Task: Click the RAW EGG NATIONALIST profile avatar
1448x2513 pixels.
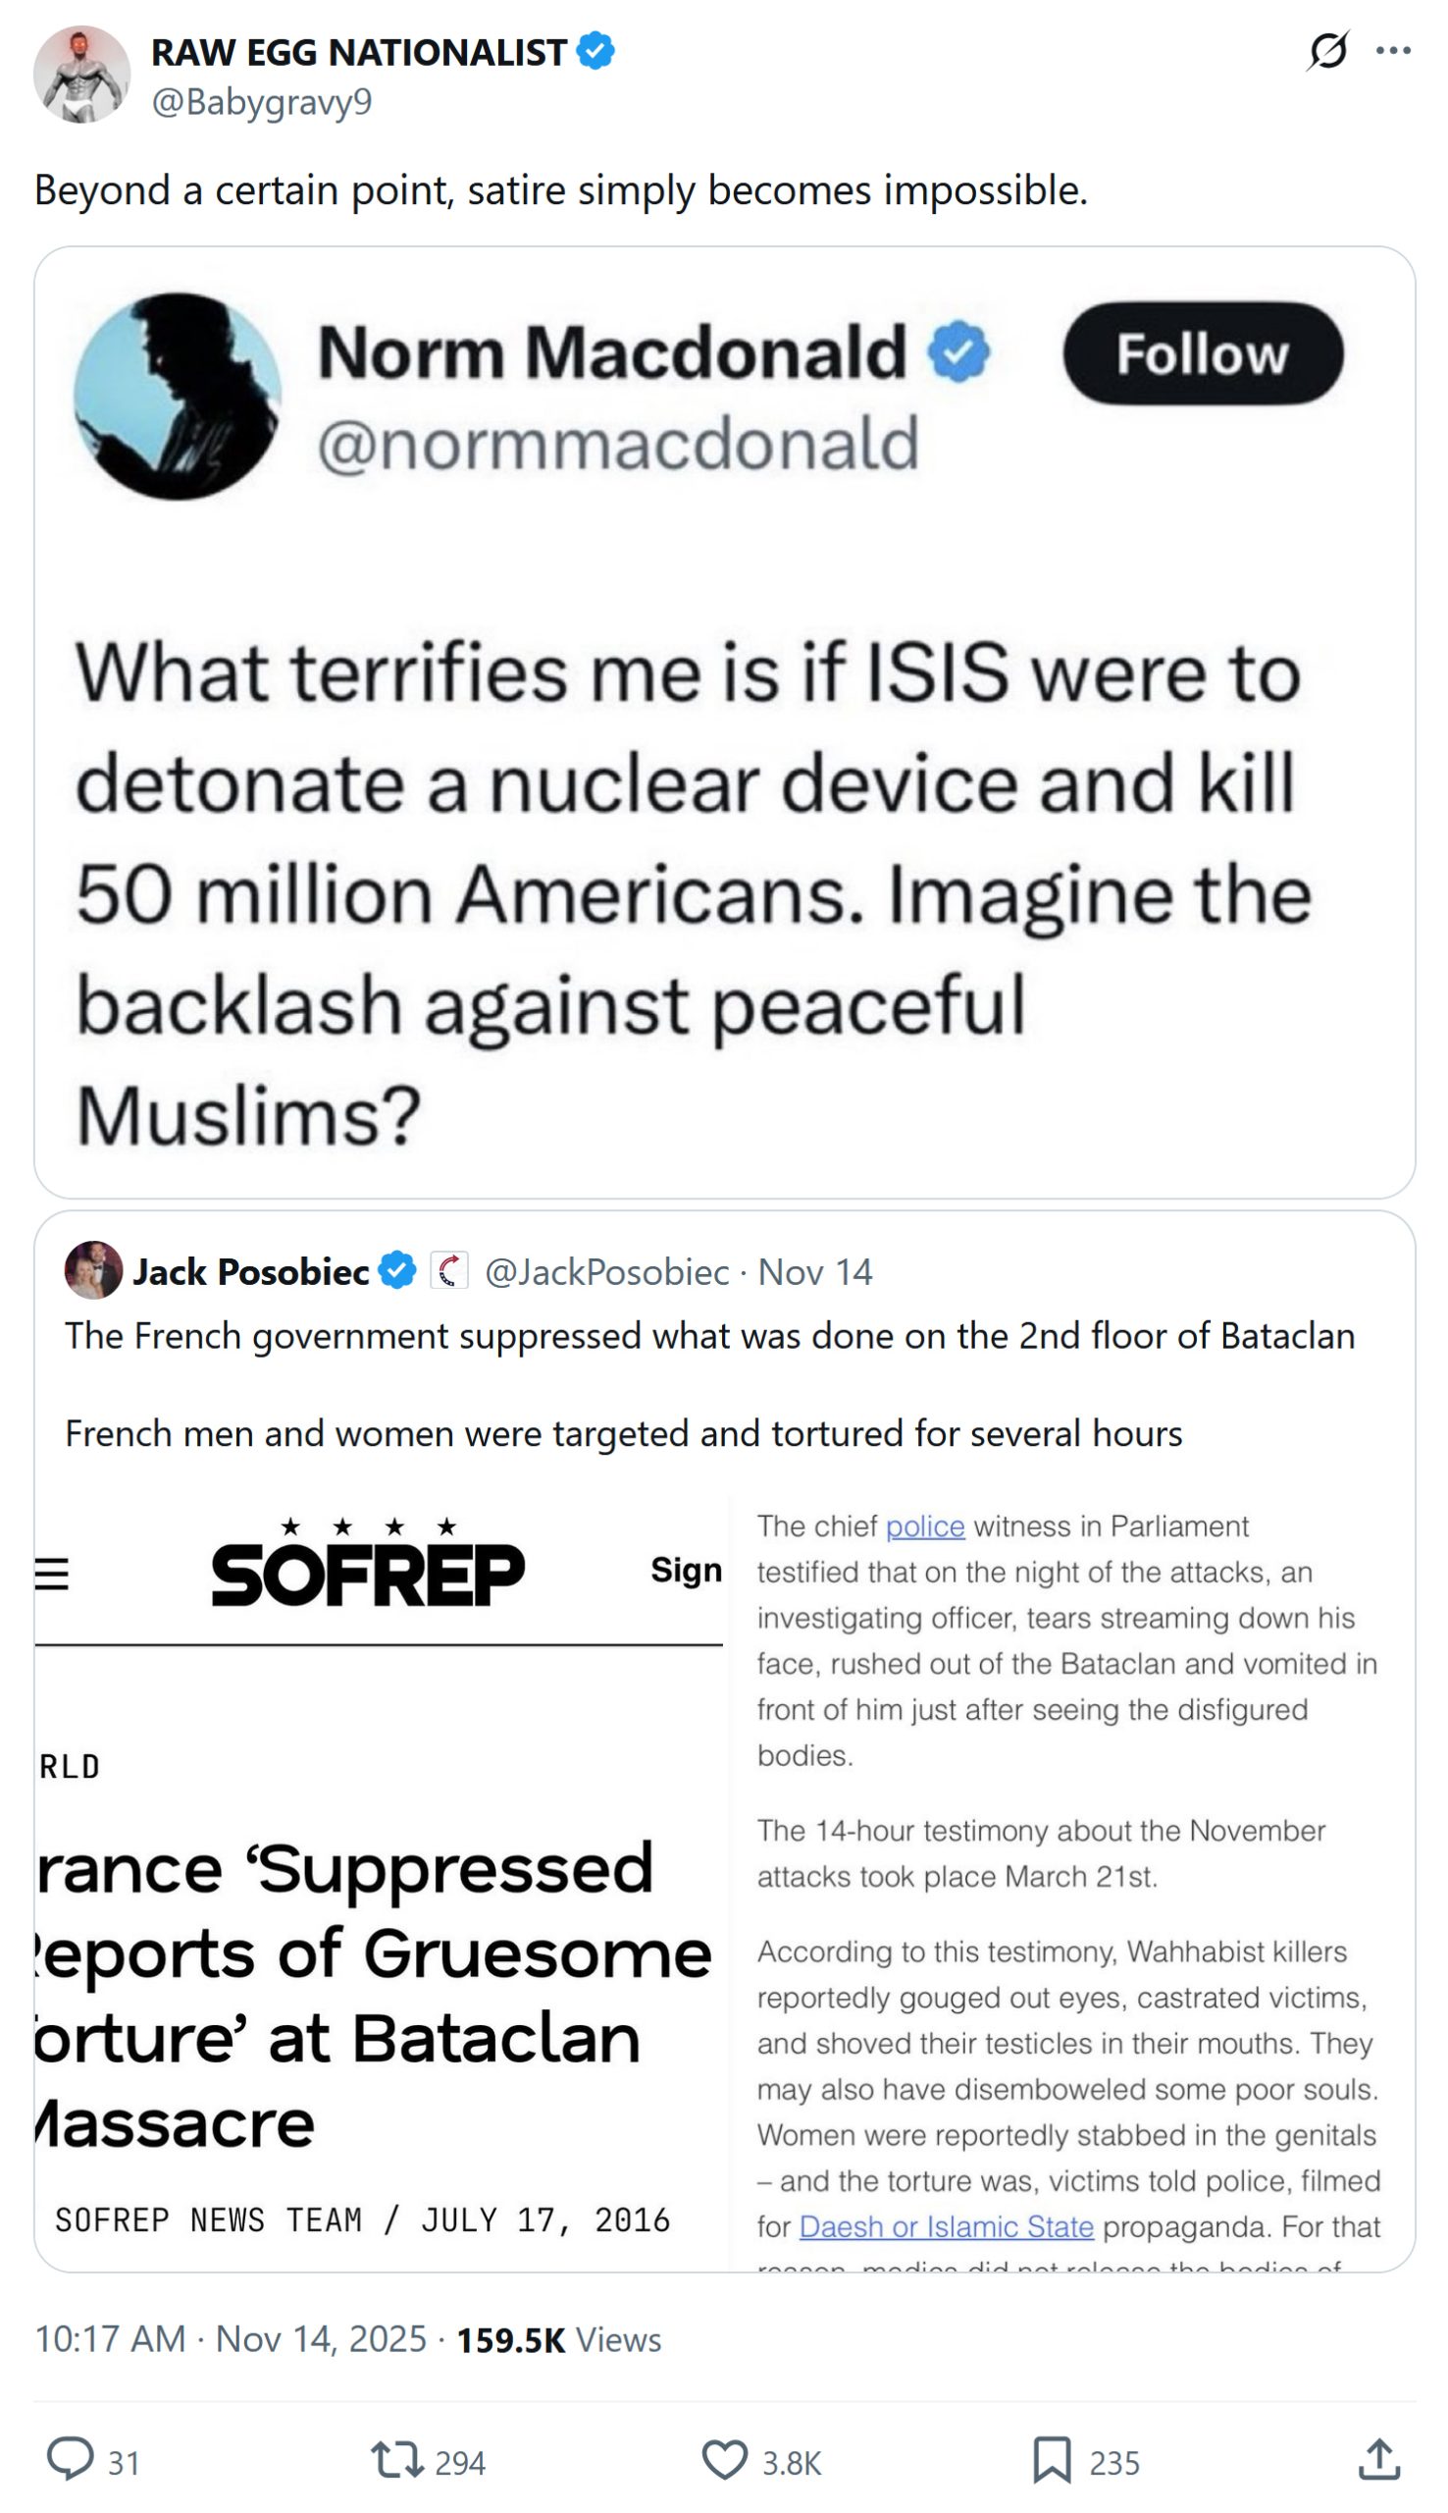Action: click(81, 75)
